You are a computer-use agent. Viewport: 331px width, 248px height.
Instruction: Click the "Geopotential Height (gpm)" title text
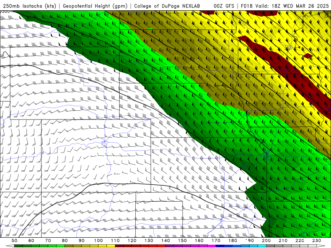tap(95, 6)
